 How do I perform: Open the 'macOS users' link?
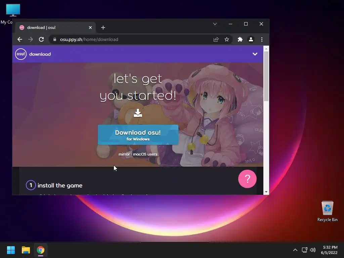[x=145, y=154]
